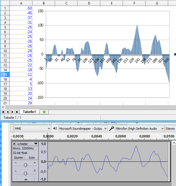Click Audacity vertical scrollbar up arrow
The height and width of the screenshot is (186, 176).
[174, 143]
